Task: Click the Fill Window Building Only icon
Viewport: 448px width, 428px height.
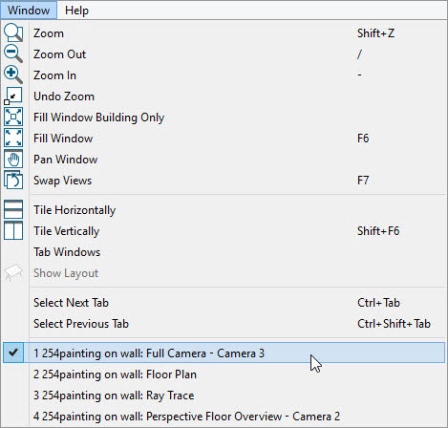Action: [x=13, y=117]
